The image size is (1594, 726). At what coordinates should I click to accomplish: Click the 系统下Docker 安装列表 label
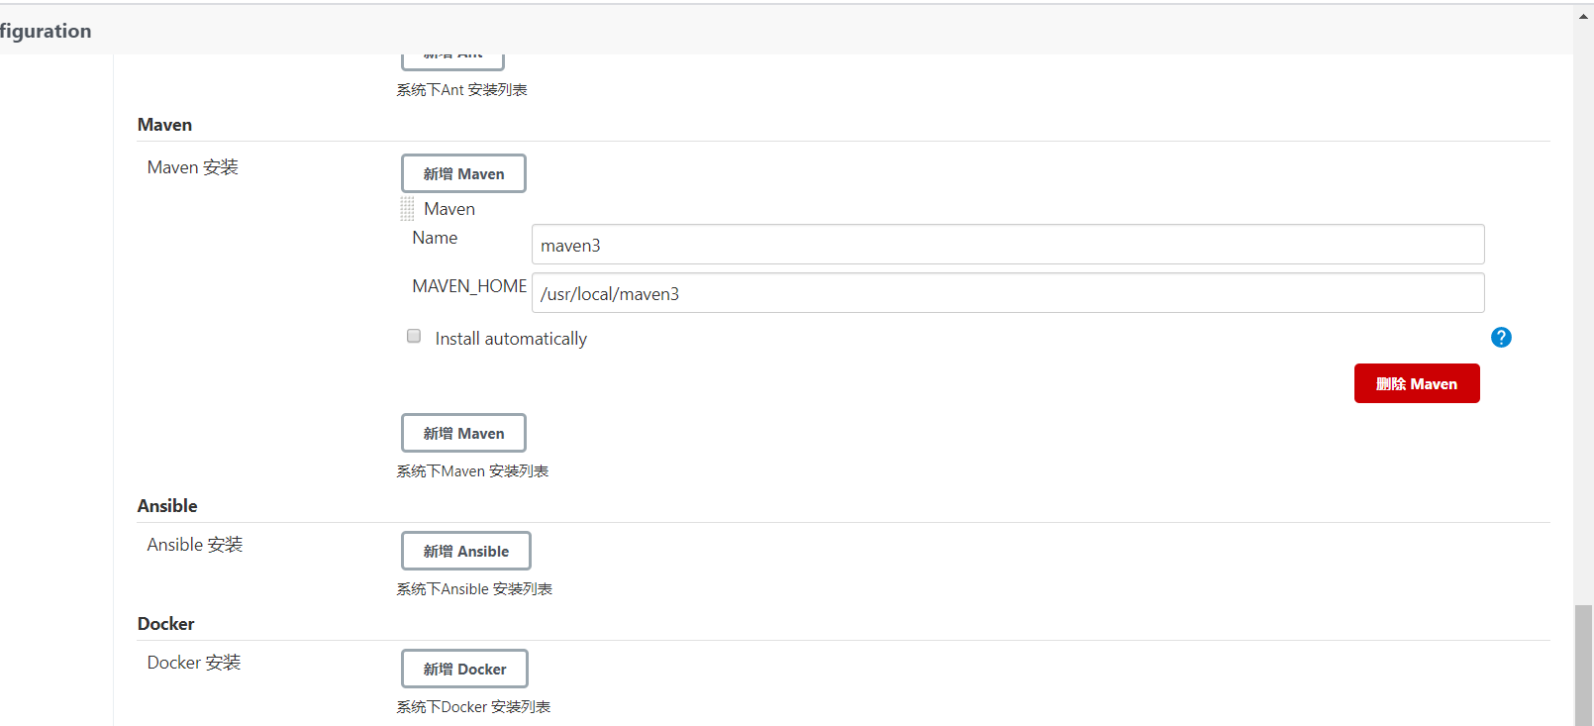[472, 706]
